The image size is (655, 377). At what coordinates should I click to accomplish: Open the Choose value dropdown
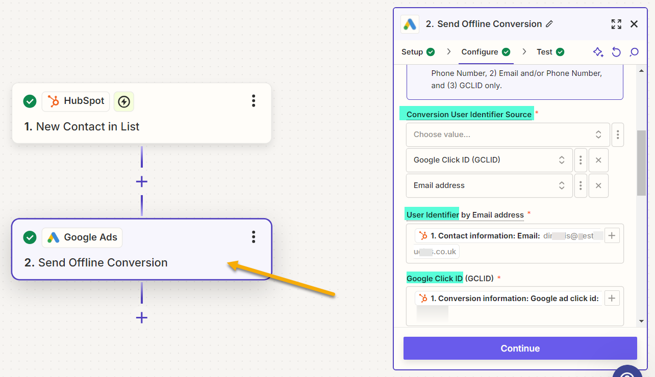(508, 135)
